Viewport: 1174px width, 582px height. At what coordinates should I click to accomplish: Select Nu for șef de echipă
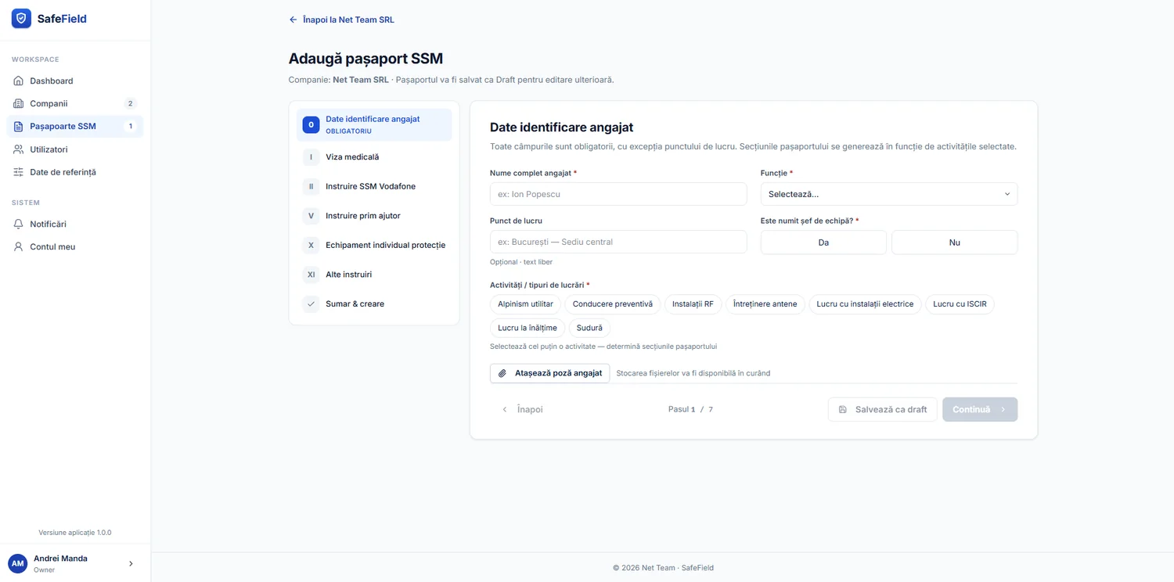pyautogui.click(x=955, y=242)
